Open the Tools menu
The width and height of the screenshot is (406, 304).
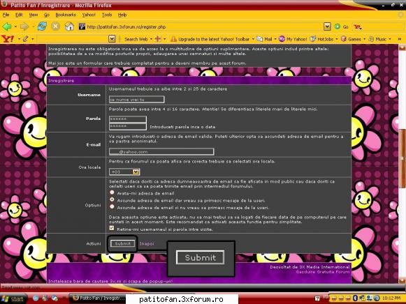107,15
